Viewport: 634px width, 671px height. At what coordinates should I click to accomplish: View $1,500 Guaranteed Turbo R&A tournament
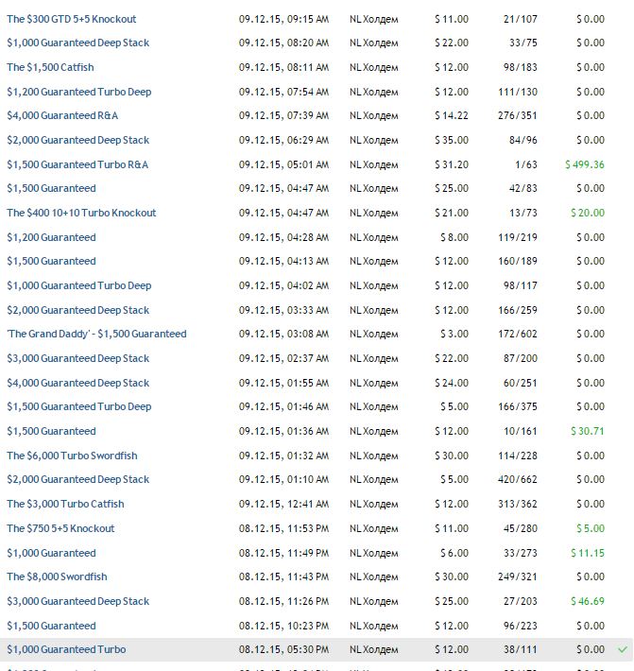[77, 164]
